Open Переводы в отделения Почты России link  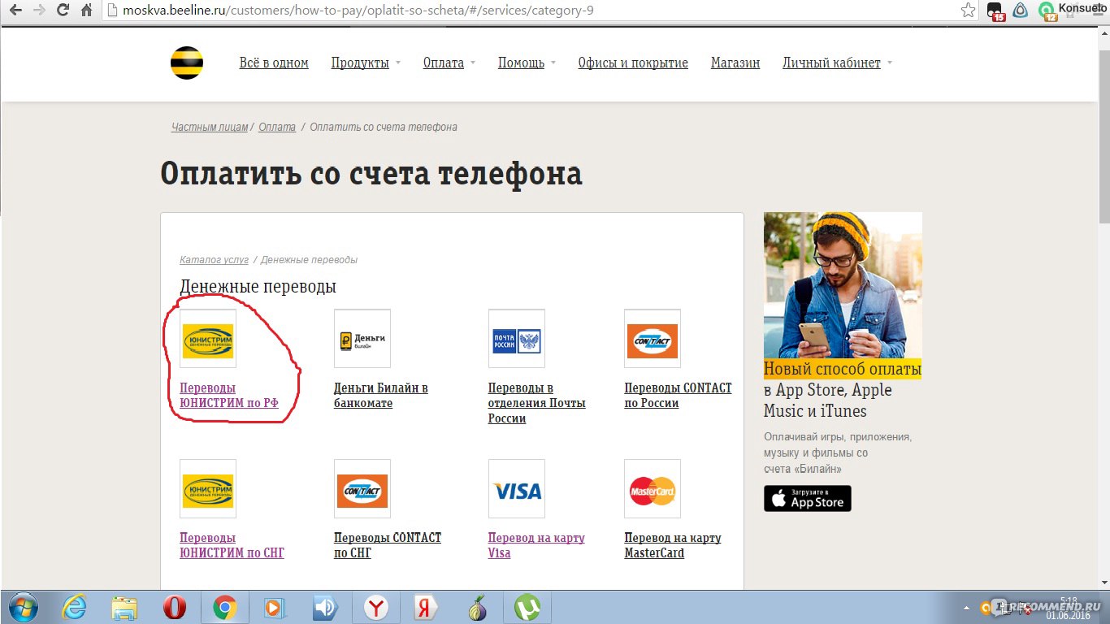point(537,403)
